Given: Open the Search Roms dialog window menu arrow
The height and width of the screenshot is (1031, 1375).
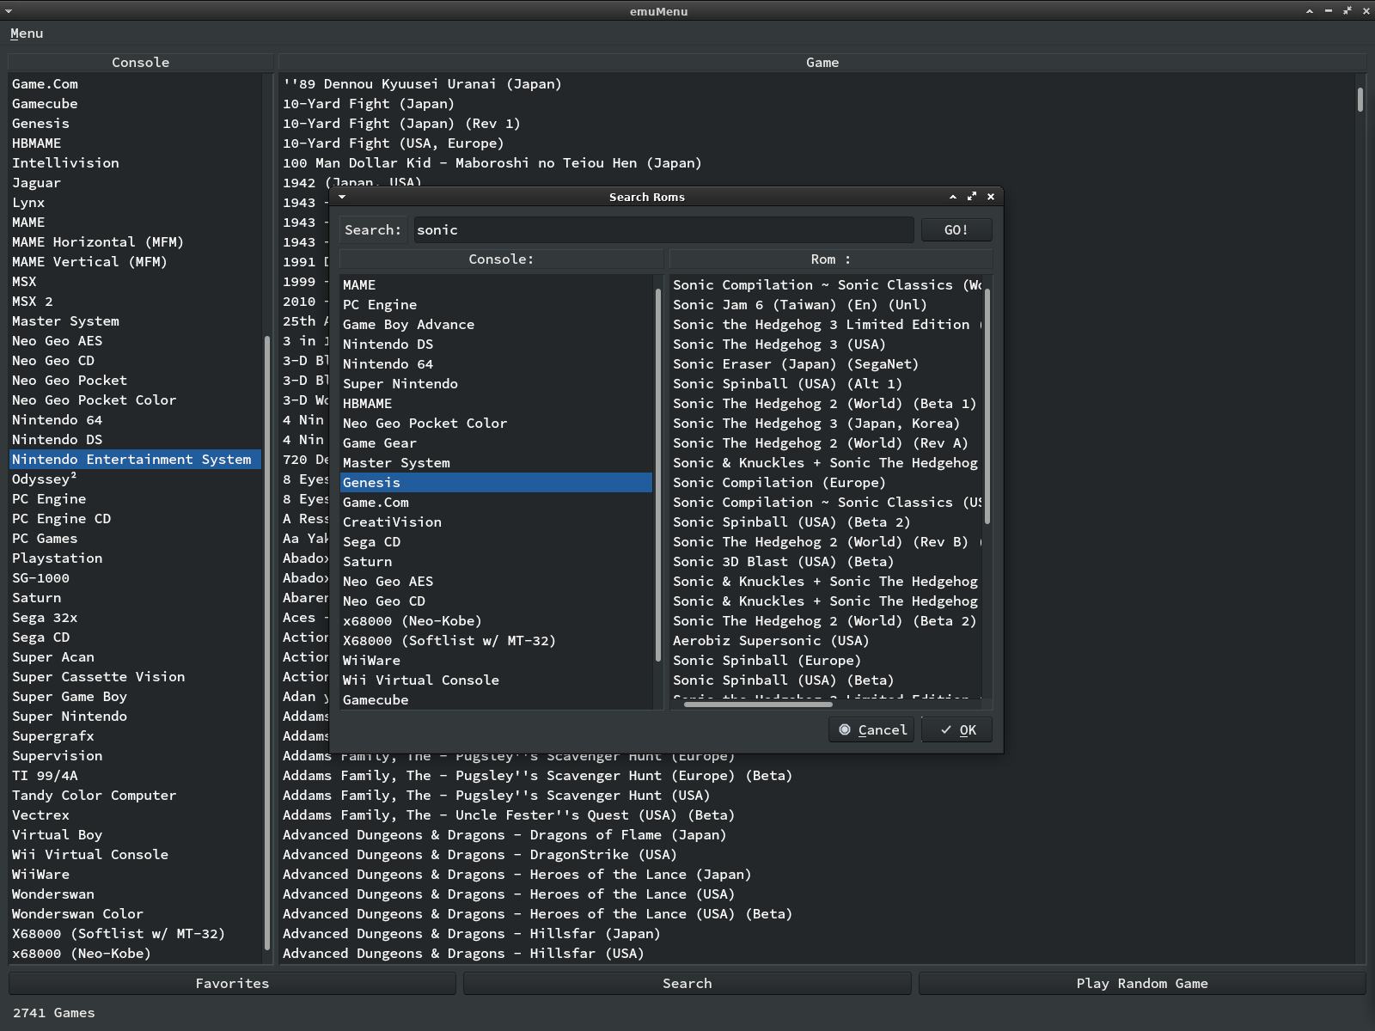Looking at the screenshot, I should pos(342,197).
